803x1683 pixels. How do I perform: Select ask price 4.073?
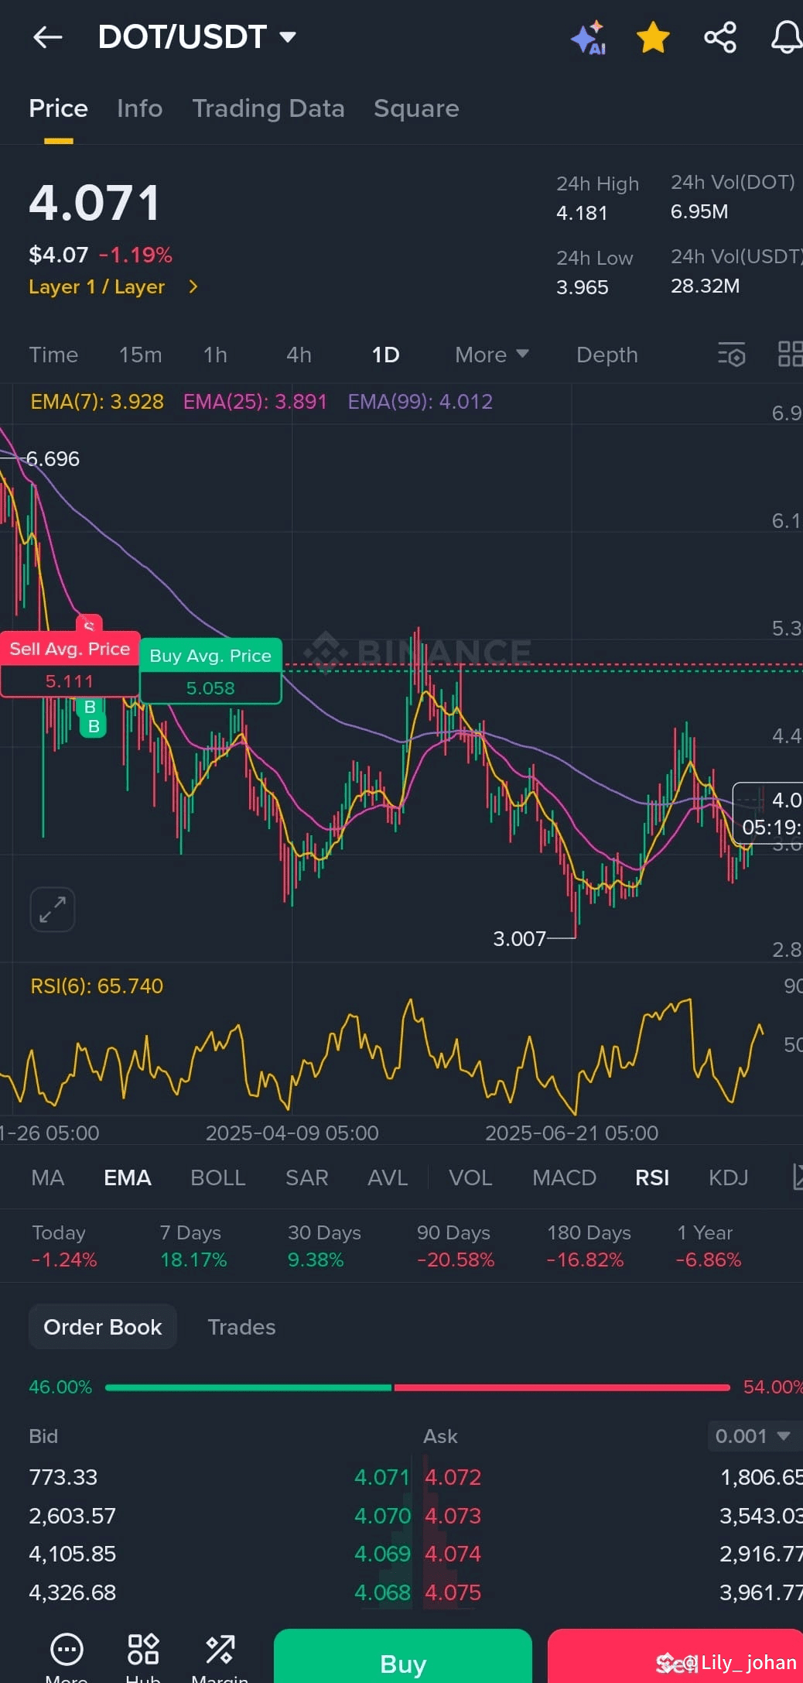click(x=453, y=1516)
